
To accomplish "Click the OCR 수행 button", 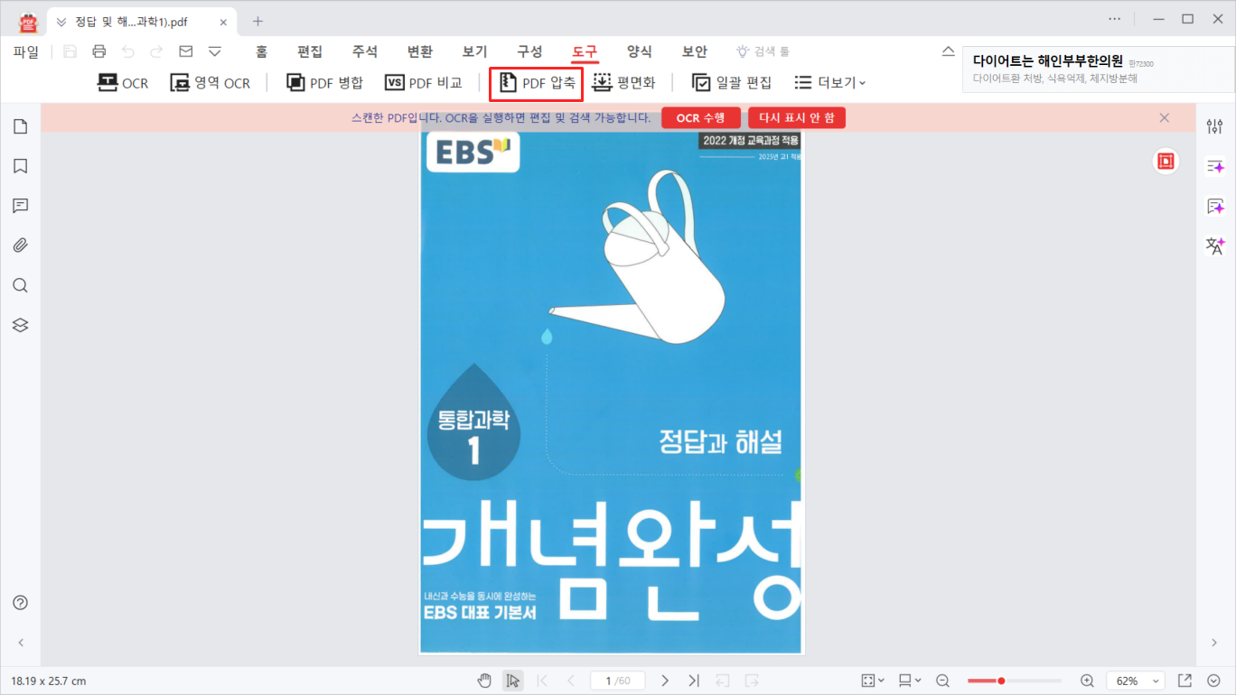I will (x=701, y=118).
